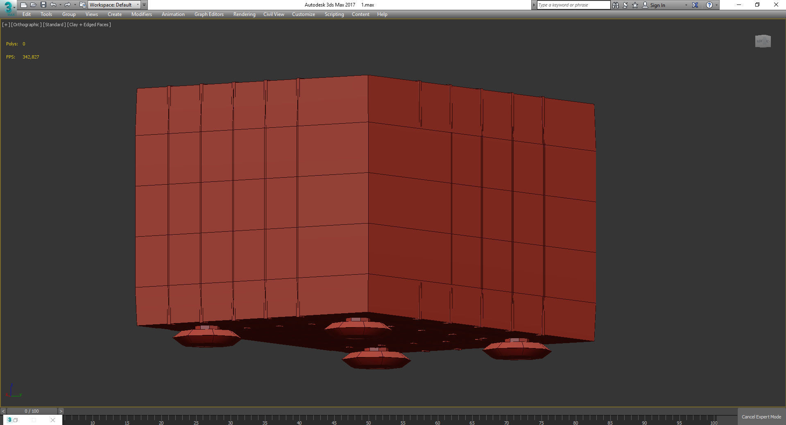786x425 pixels.
Task: Expand the Quick Access Toolbar customize arrow
Action: 144,5
